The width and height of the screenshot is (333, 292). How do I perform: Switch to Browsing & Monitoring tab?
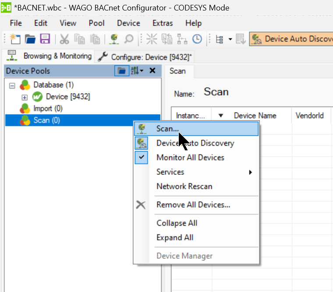(x=49, y=56)
